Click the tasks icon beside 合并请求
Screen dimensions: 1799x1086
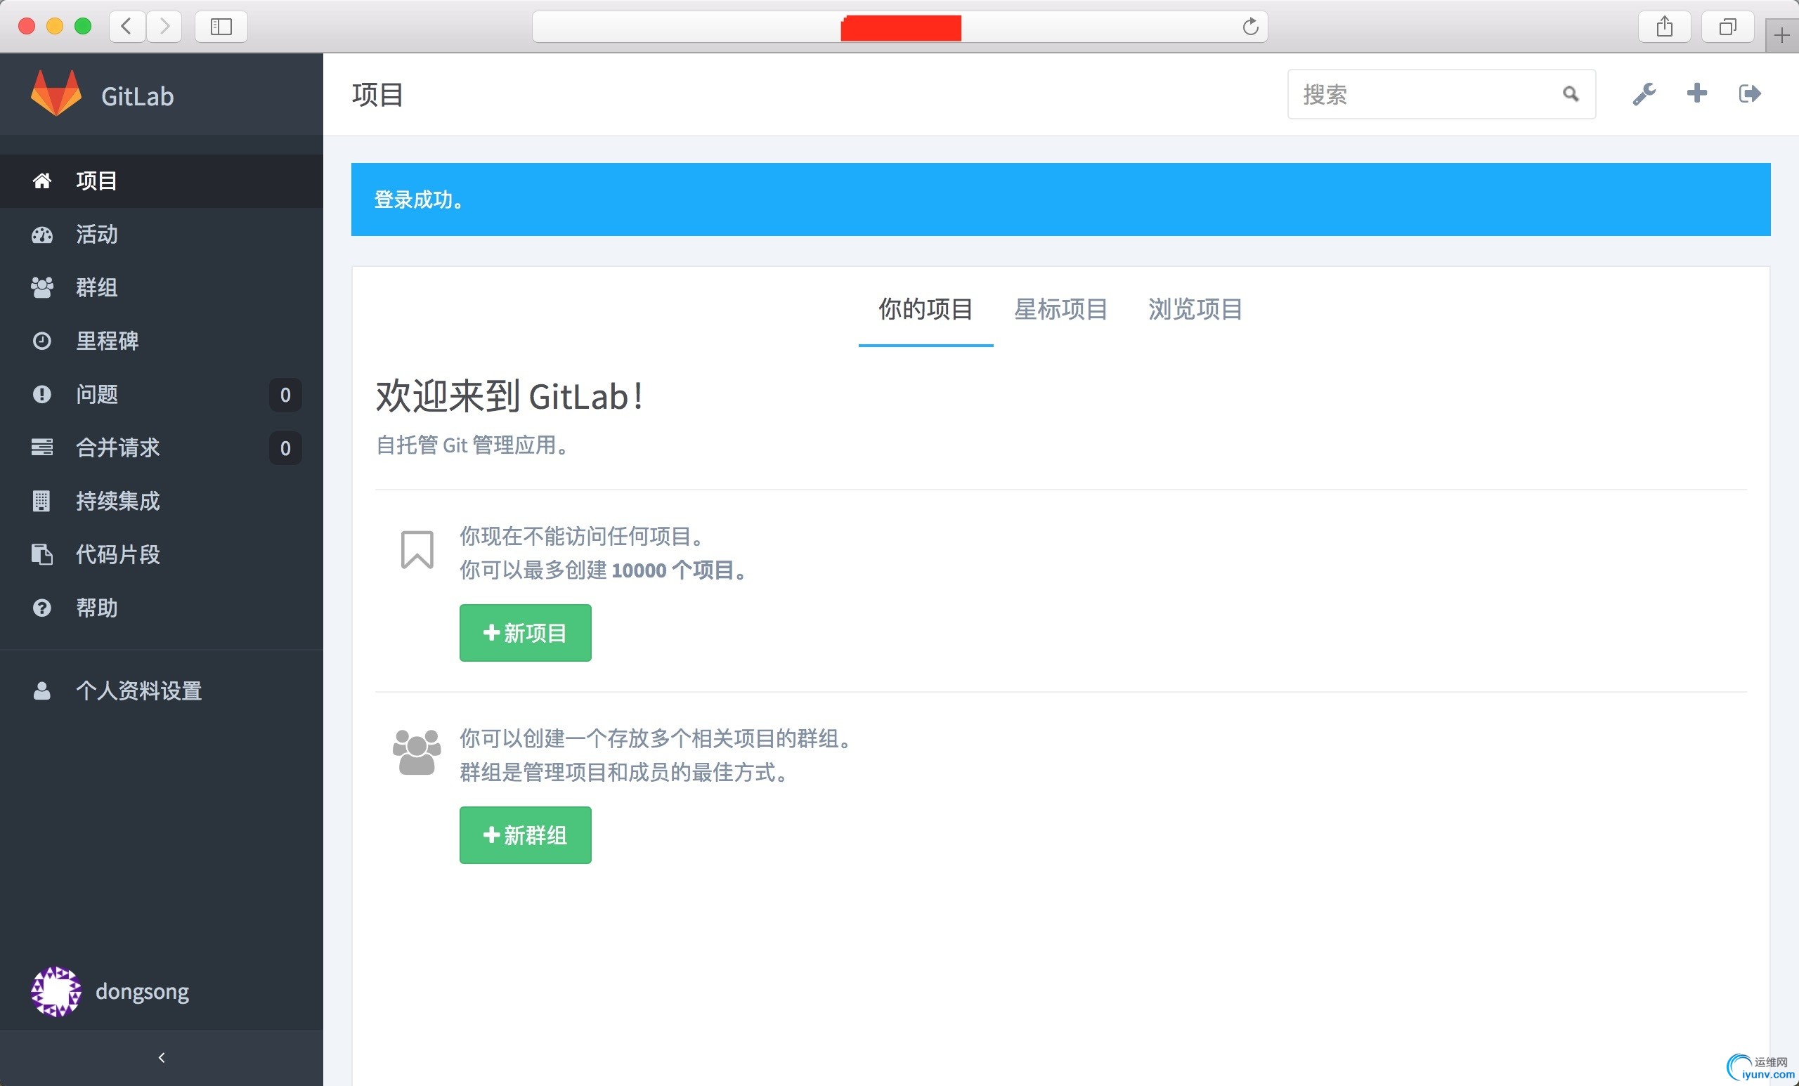[41, 447]
